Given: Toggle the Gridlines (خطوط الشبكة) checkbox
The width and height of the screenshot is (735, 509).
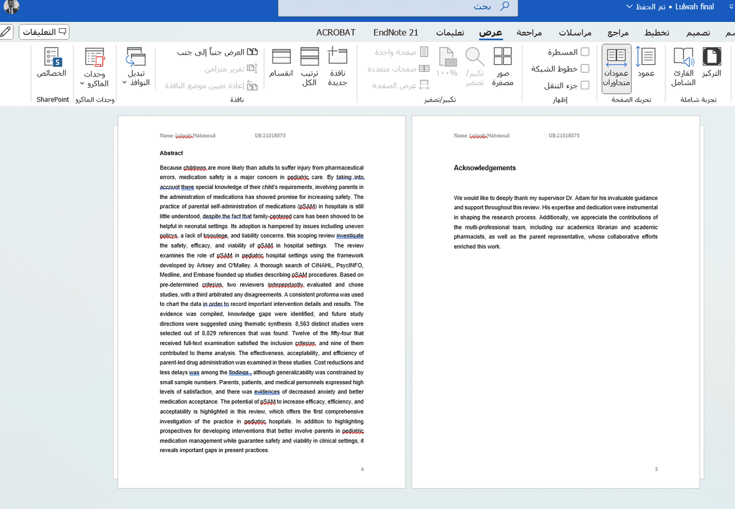Looking at the screenshot, I should (585, 69).
